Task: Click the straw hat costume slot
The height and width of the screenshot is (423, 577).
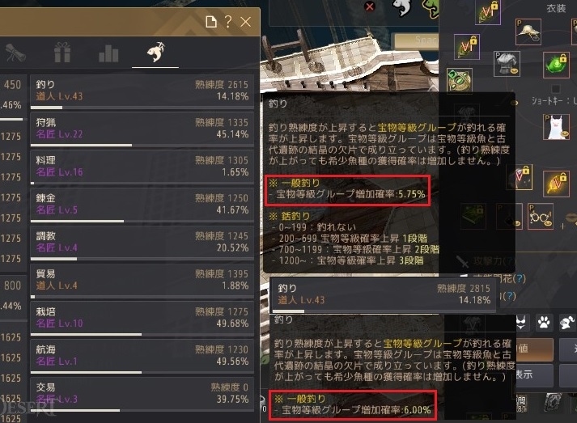Action: click(x=528, y=32)
